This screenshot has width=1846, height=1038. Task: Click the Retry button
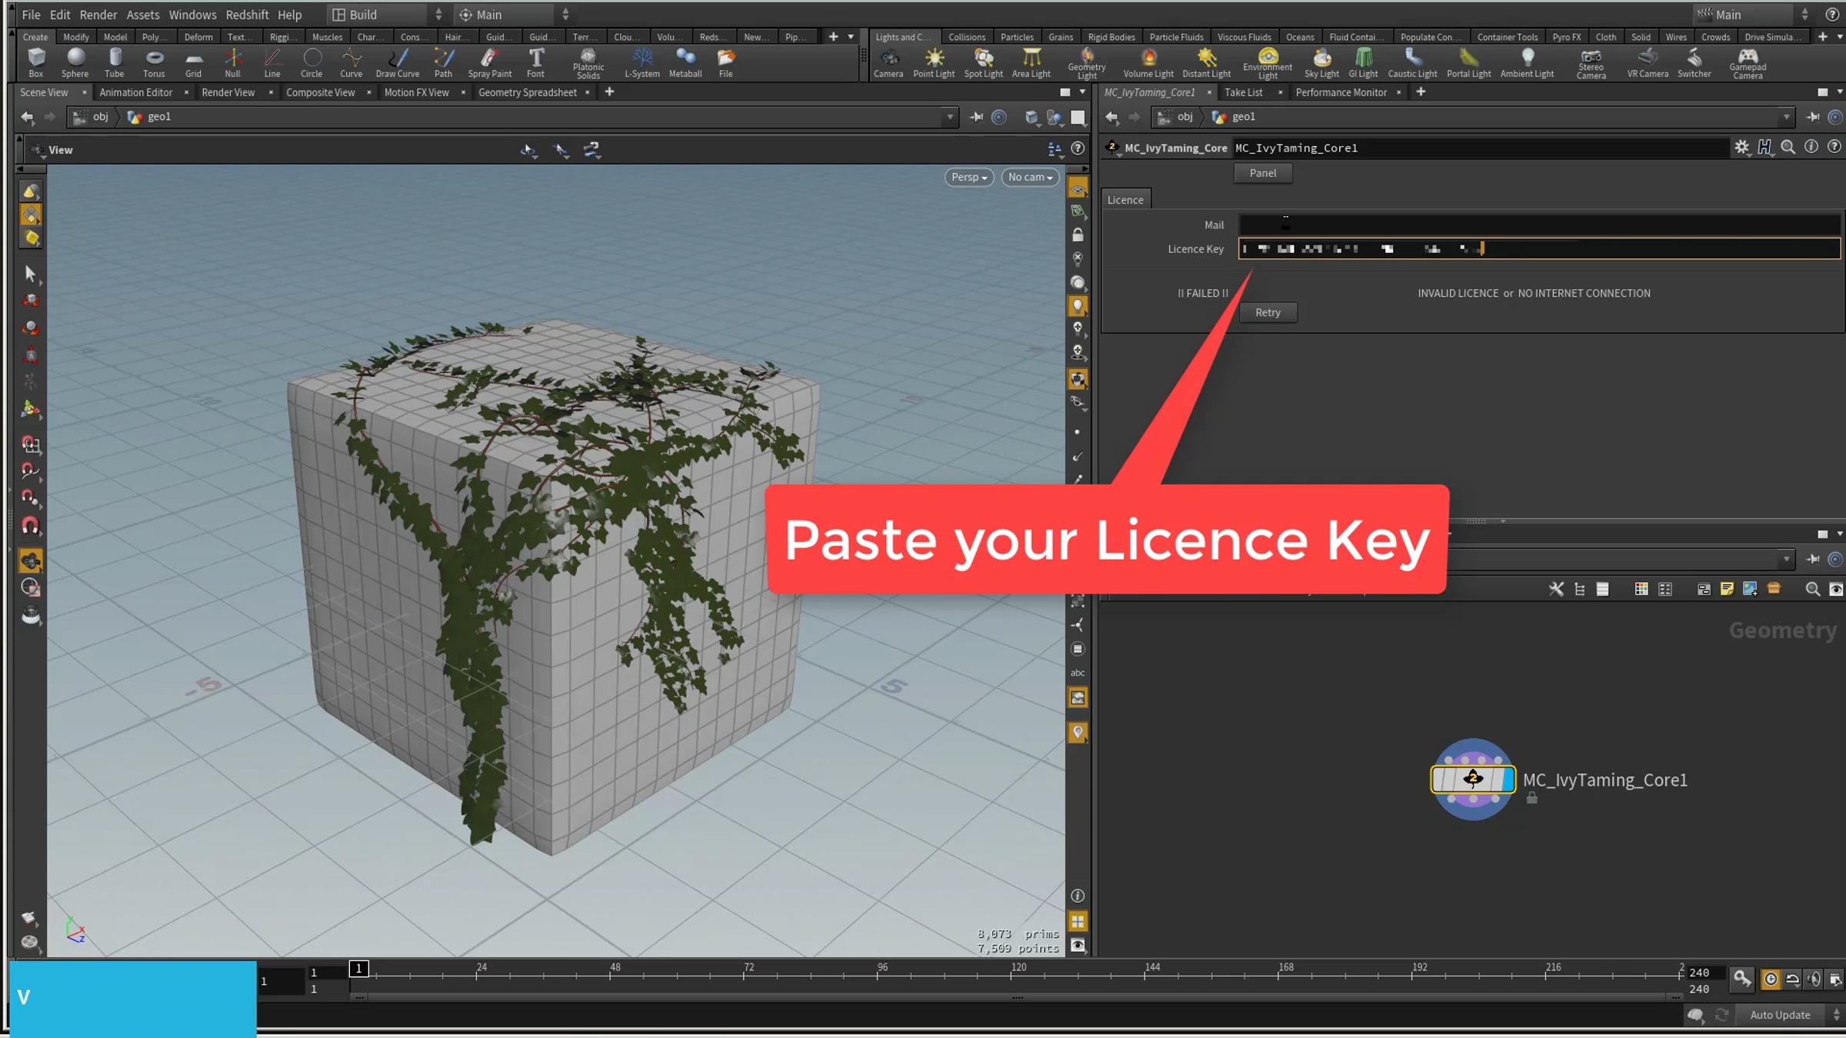1268,312
